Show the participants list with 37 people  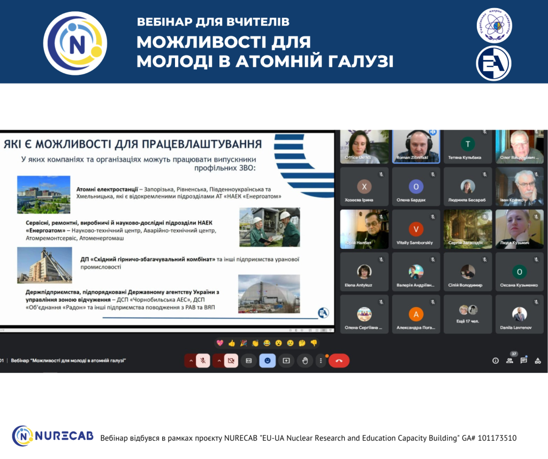click(x=509, y=361)
